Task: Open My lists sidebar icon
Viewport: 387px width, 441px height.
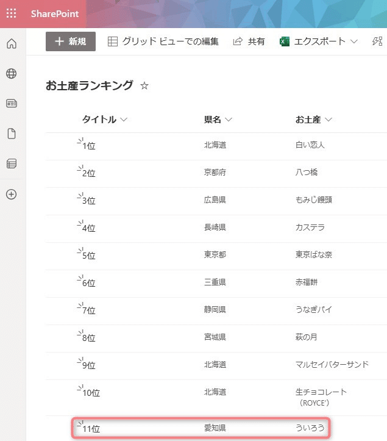Action: point(12,163)
